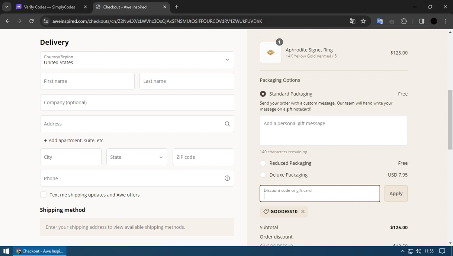Click the Aphrodite Signet Ring product name
The width and height of the screenshot is (453, 256).
[x=309, y=50]
